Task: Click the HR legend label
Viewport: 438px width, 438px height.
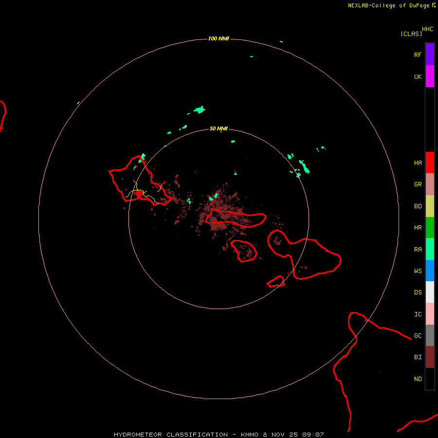Action: (x=418, y=228)
